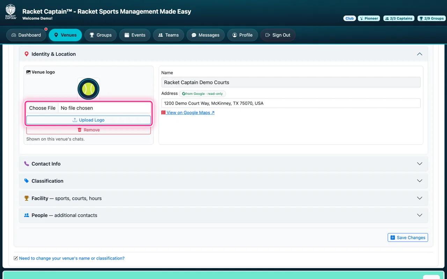Click the Racket Captain logo
447x279 pixels.
coord(11,12)
